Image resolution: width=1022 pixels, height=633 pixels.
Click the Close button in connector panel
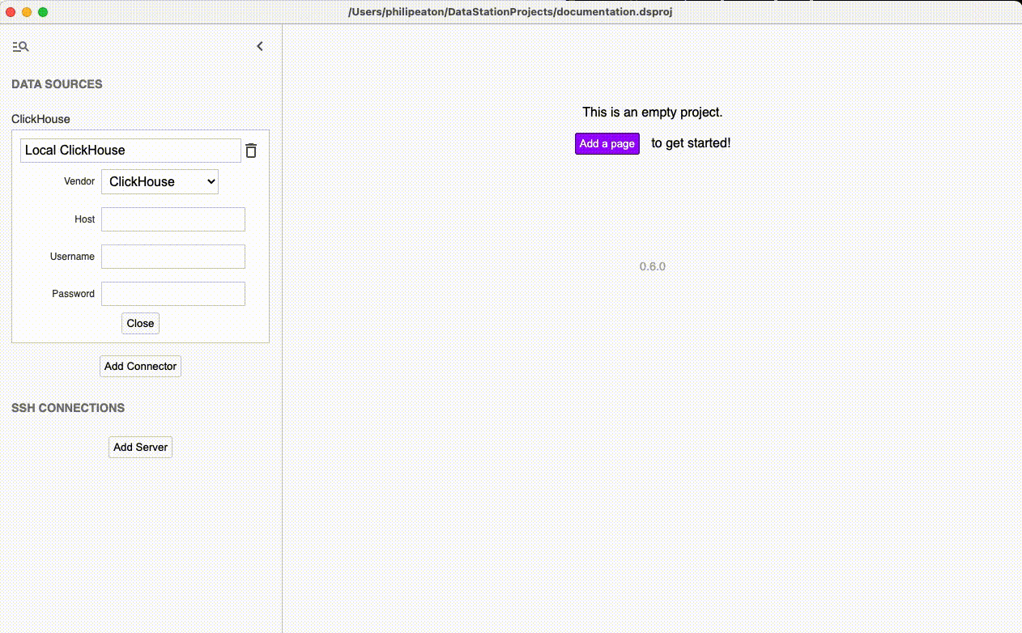[x=140, y=323]
